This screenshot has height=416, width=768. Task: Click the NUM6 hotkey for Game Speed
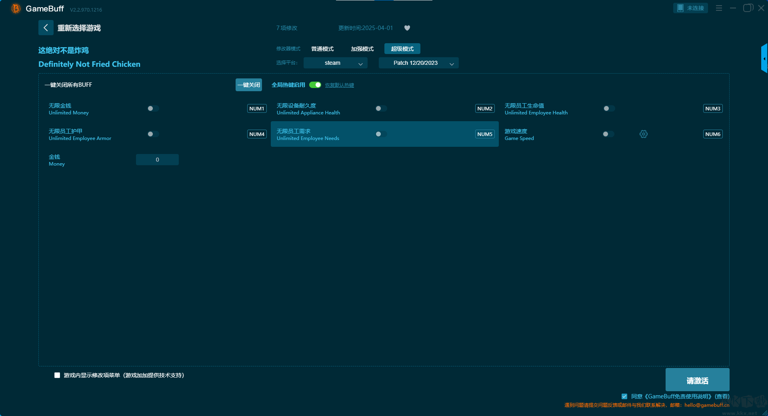coord(712,134)
